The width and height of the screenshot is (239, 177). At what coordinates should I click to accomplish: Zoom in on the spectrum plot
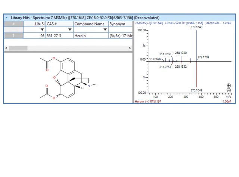tap(229, 86)
